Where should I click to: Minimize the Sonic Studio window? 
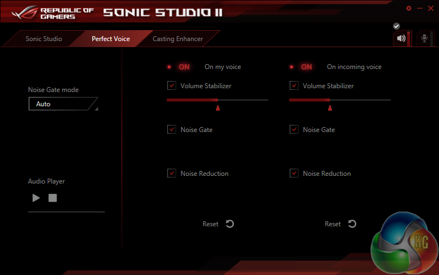(x=420, y=8)
